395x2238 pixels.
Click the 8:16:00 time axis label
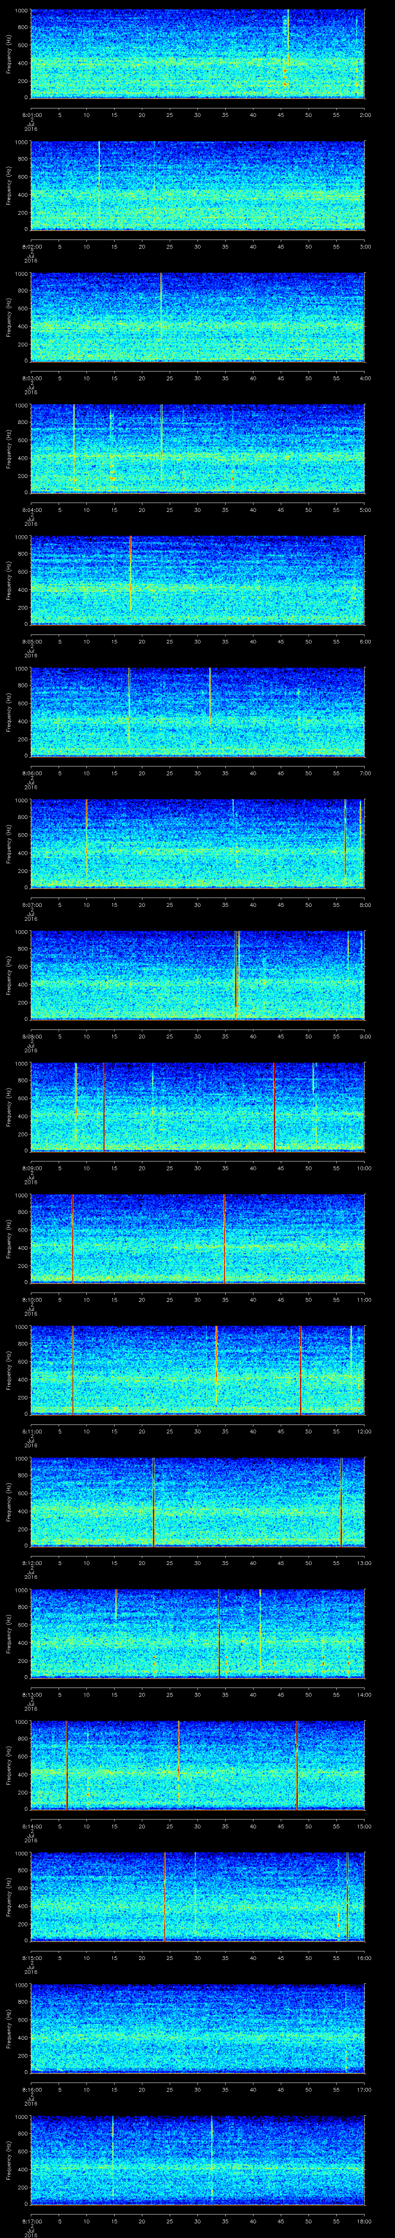(x=31, y=2089)
